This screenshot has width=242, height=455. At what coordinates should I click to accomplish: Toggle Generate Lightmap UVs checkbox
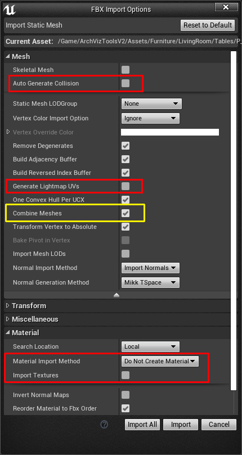coord(126,186)
